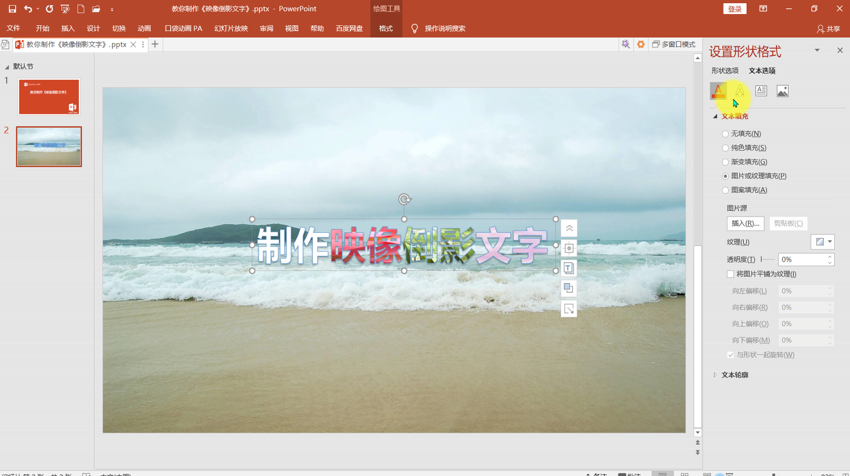Select the 文本选项 tab in the format pane

(x=762, y=71)
